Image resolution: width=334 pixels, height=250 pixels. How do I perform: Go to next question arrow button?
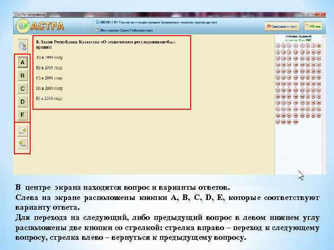click(22, 130)
